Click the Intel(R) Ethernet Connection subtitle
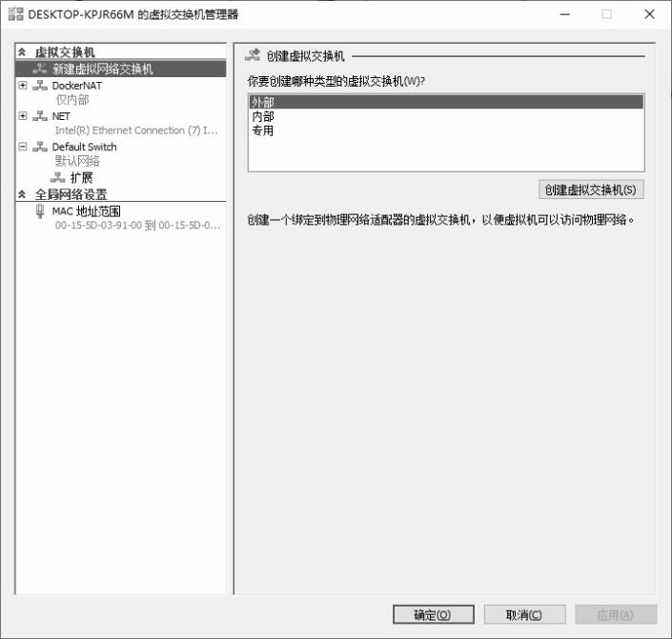Screen dimensions: 672x639 tap(136, 130)
